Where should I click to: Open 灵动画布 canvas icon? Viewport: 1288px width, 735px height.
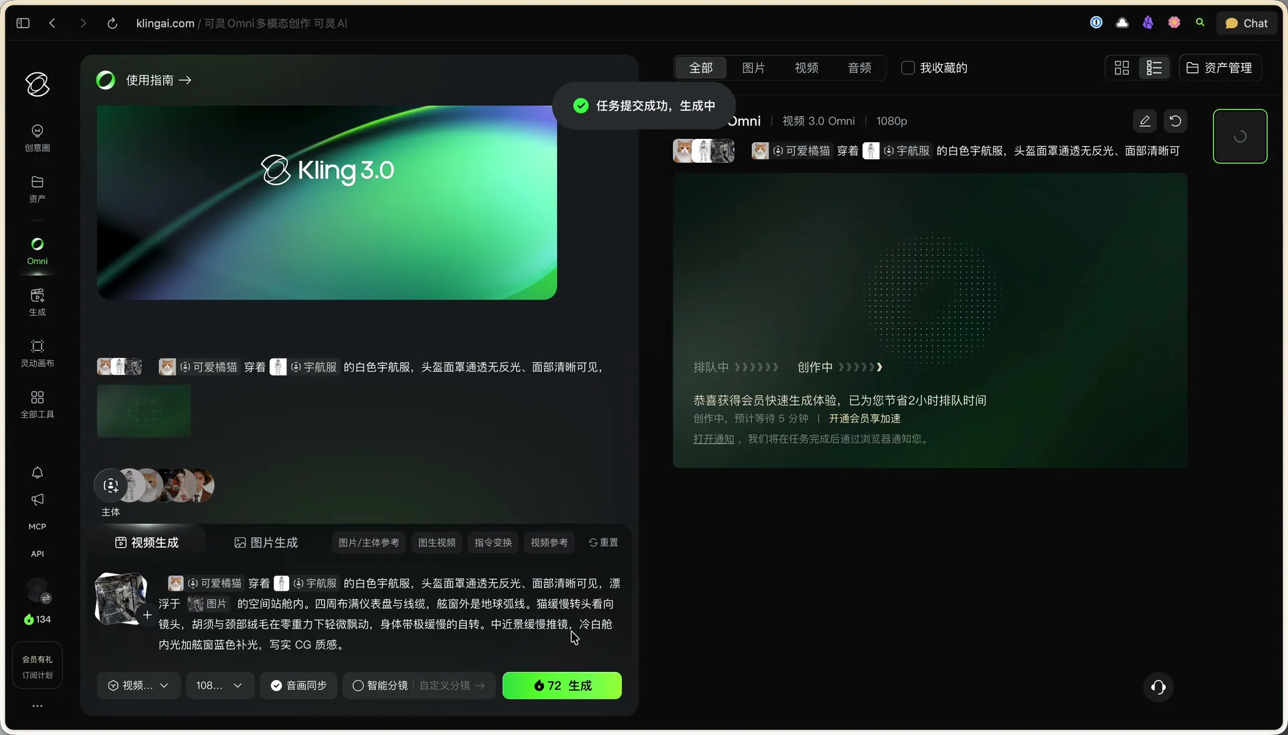(37, 353)
